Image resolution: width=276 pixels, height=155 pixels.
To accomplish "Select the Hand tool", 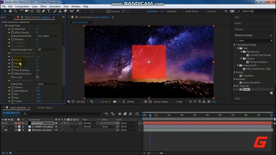I will click(x=10, y=11).
